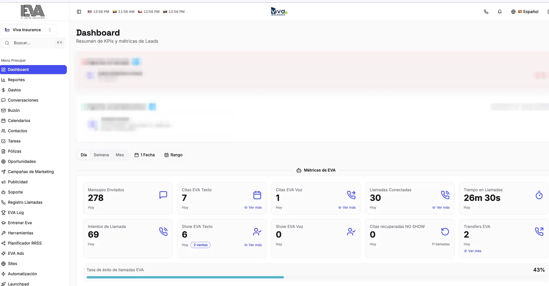Click the 278 messages sent value
549x286 pixels.
(96, 198)
